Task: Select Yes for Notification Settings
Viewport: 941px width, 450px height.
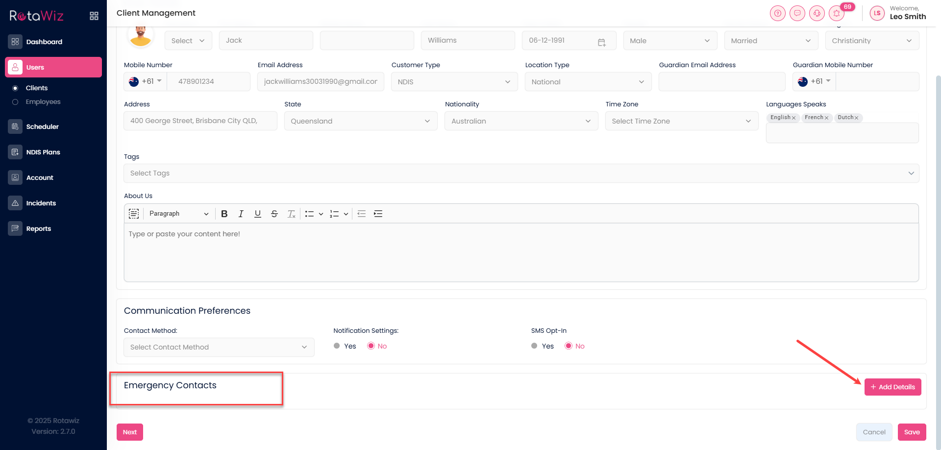Action: pyautogui.click(x=337, y=346)
